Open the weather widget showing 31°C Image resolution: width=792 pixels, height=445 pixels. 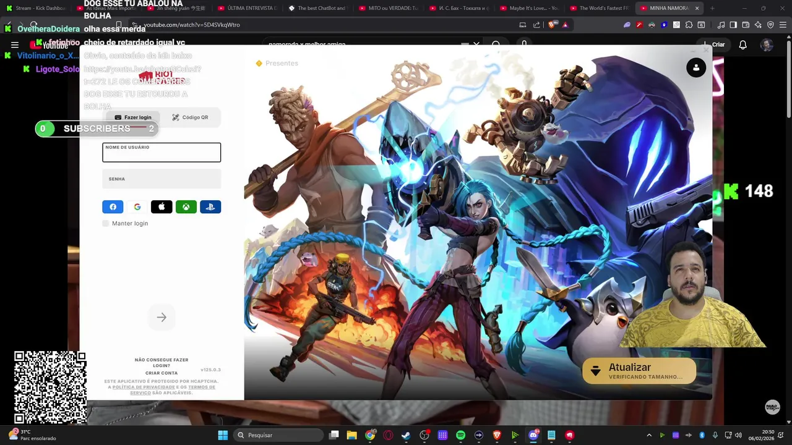(x=32, y=435)
